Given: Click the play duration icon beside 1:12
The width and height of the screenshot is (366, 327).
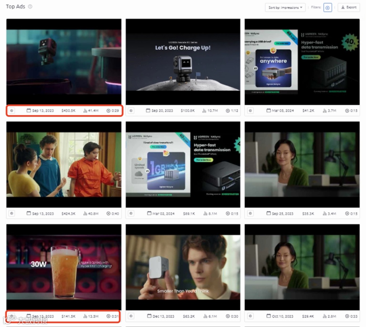Looking at the screenshot, I should (228, 110).
